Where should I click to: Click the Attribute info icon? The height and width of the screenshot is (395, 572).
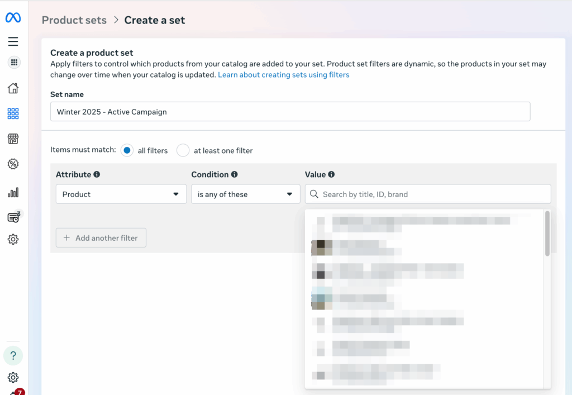point(97,174)
